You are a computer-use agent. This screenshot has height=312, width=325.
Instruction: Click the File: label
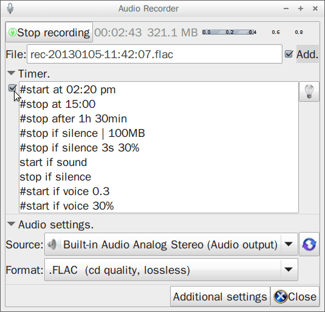click(x=16, y=55)
